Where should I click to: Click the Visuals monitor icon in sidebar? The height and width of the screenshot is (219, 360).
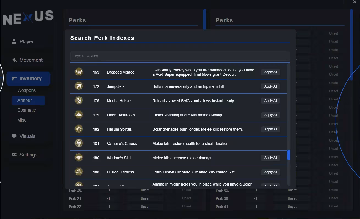point(14,136)
